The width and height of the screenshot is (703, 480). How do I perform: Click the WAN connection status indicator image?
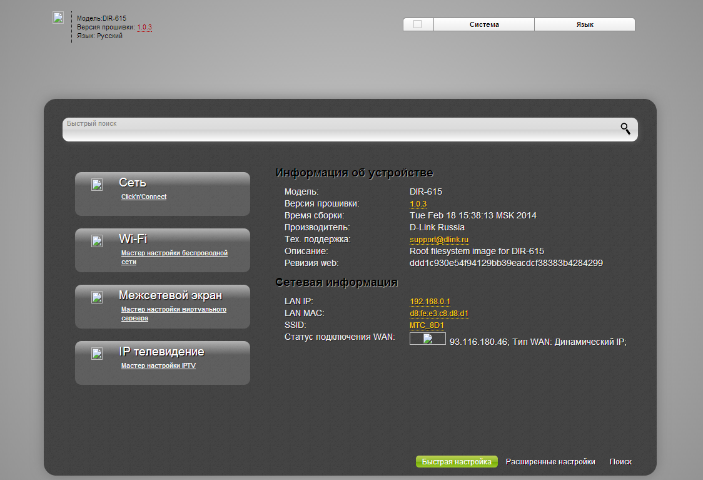(x=428, y=339)
